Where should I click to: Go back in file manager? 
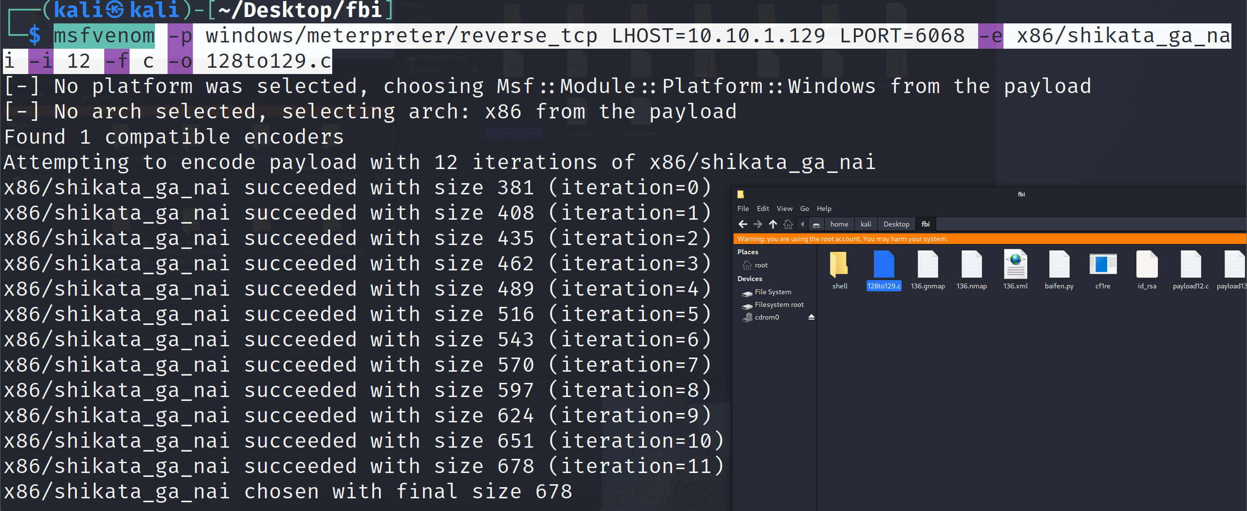(743, 224)
